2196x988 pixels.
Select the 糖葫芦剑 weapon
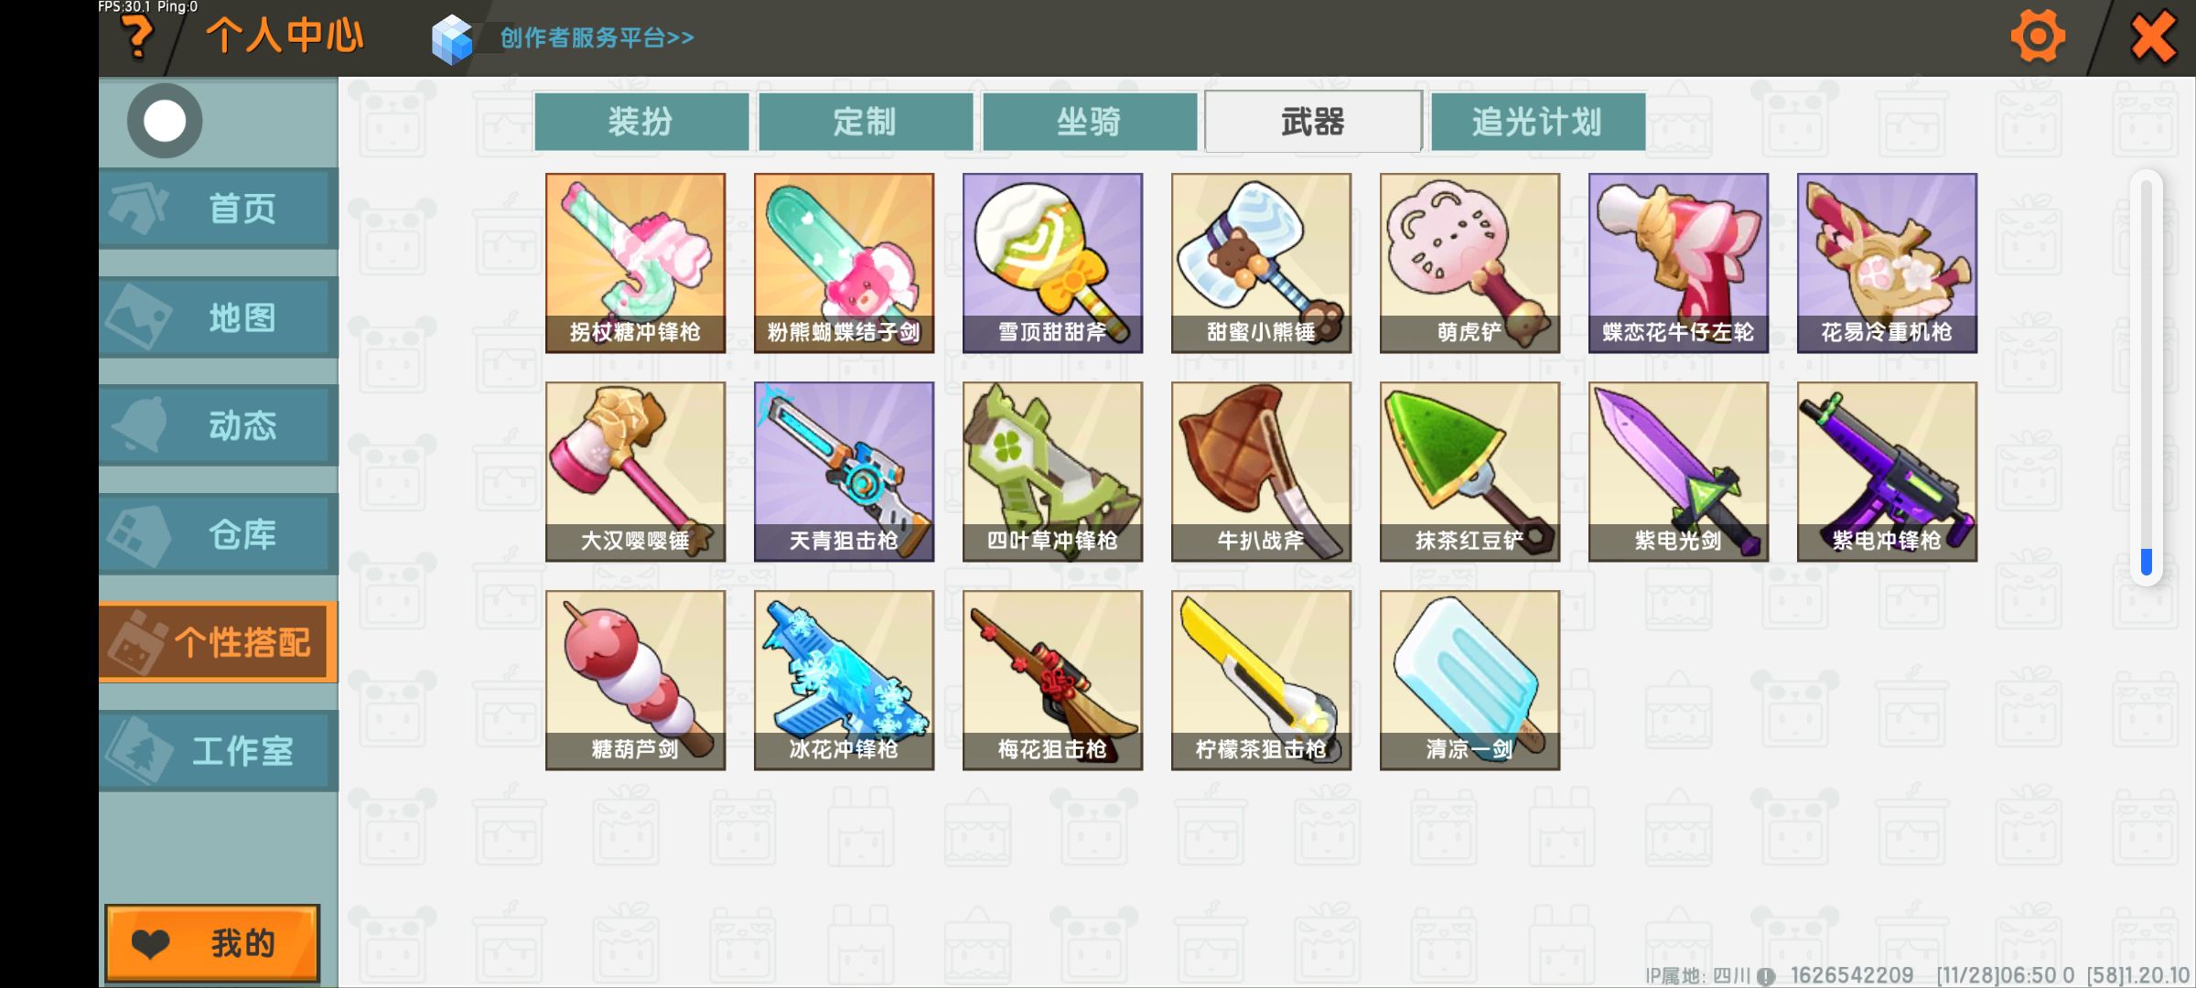click(x=635, y=680)
